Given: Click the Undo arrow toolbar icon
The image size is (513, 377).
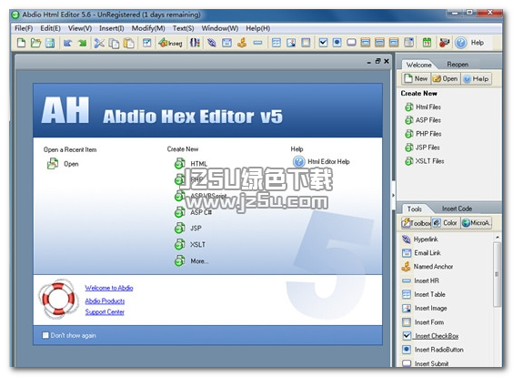Looking at the screenshot, I should [x=67, y=43].
